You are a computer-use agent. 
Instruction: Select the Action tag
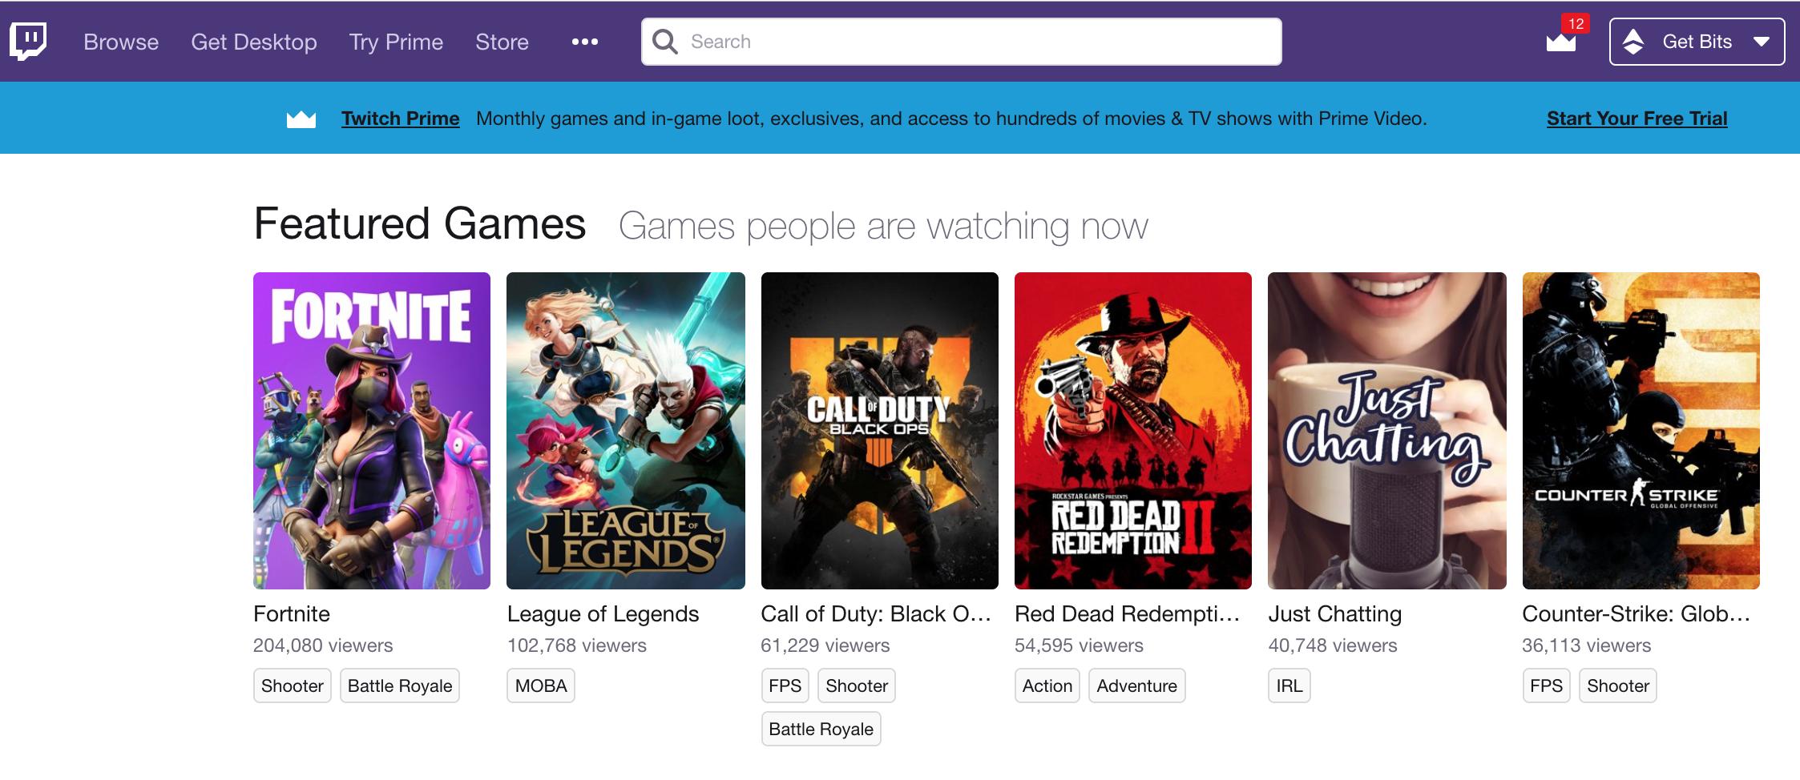(x=1047, y=686)
